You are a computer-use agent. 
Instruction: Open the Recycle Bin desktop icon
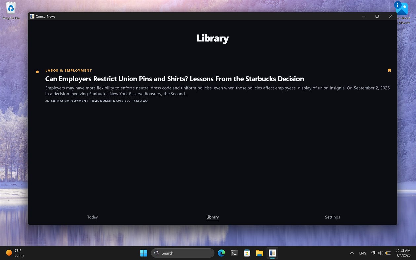[11, 11]
